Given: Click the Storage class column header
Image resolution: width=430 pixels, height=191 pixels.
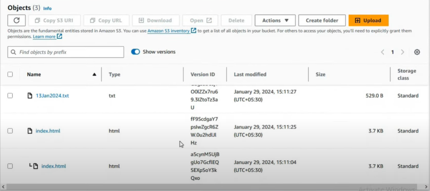Looking at the screenshot, I should click(407, 74).
